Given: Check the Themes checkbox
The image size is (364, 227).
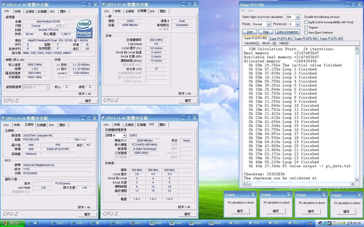Looking at the screenshot, I should point(306,27).
